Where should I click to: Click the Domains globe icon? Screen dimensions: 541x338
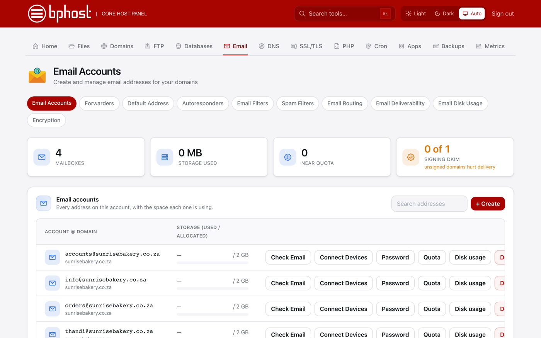point(104,46)
